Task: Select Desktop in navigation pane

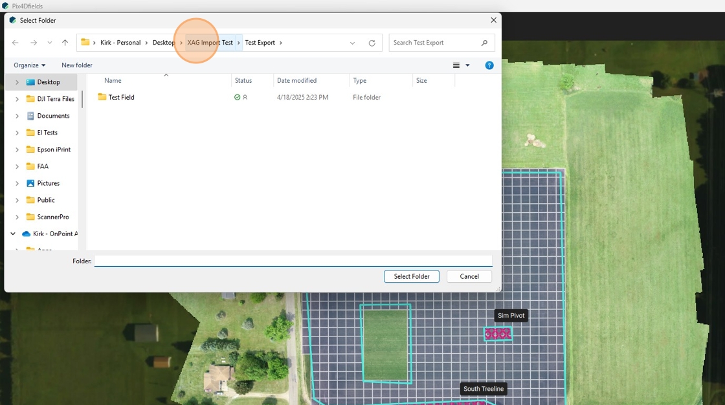Action: [x=49, y=82]
